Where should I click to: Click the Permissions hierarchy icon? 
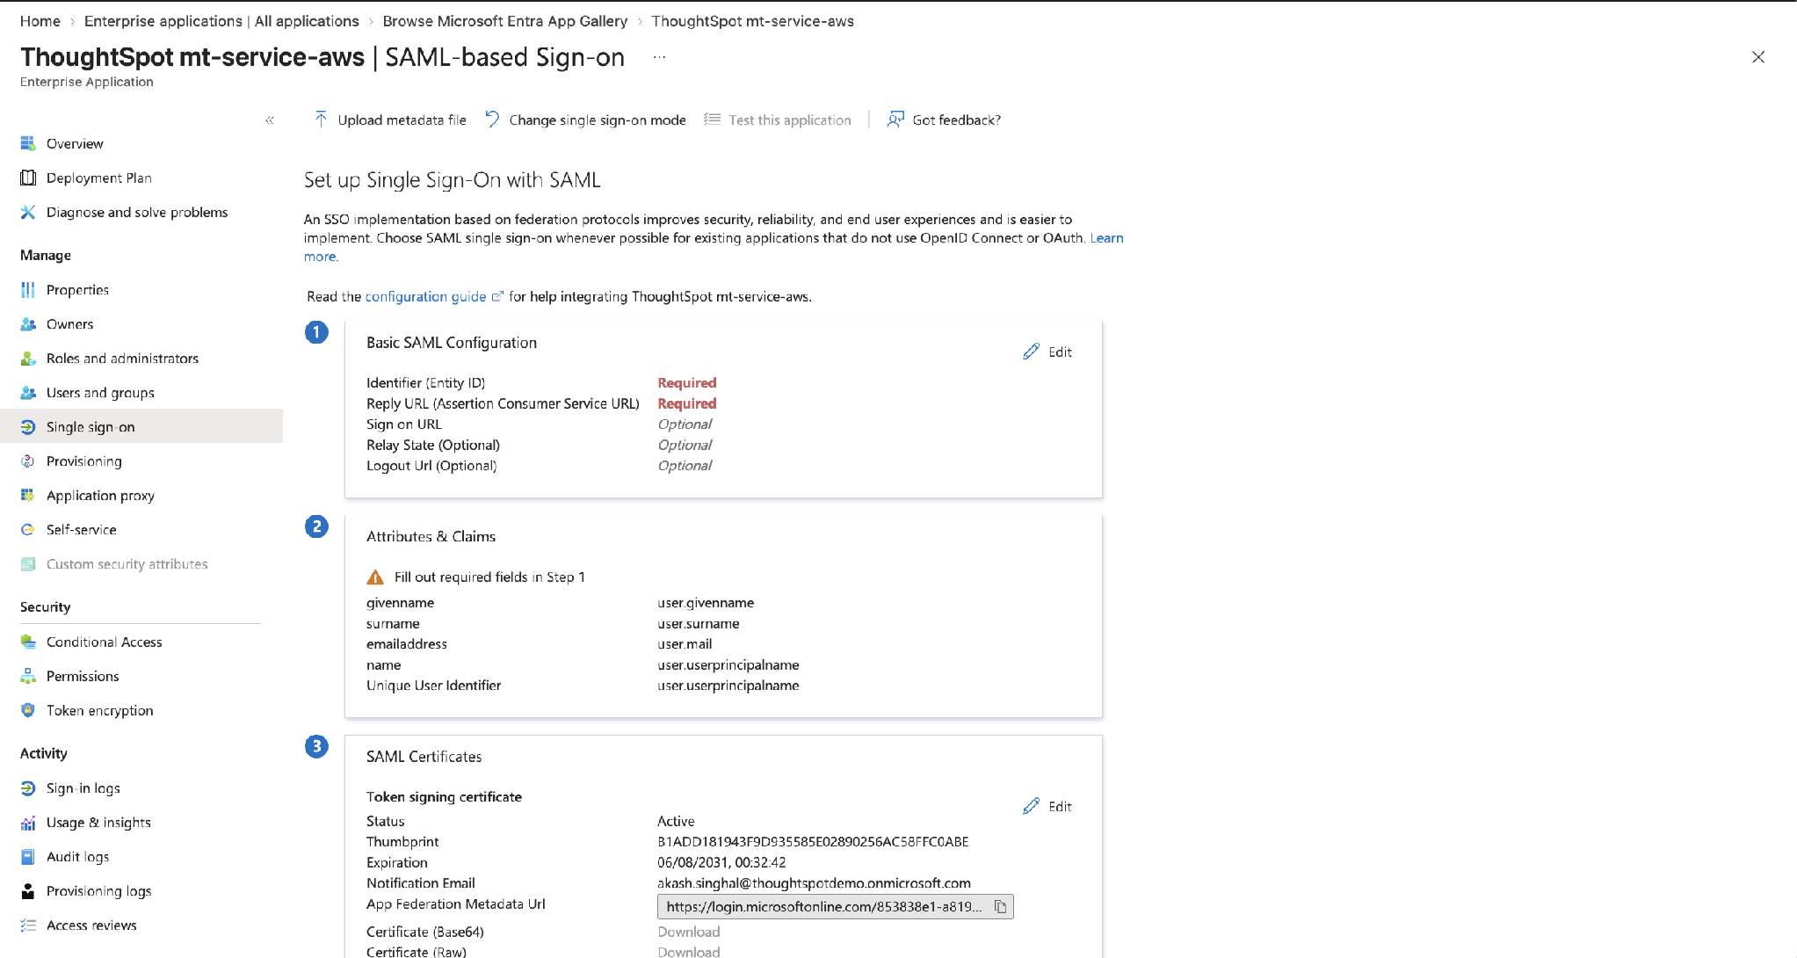click(x=28, y=676)
